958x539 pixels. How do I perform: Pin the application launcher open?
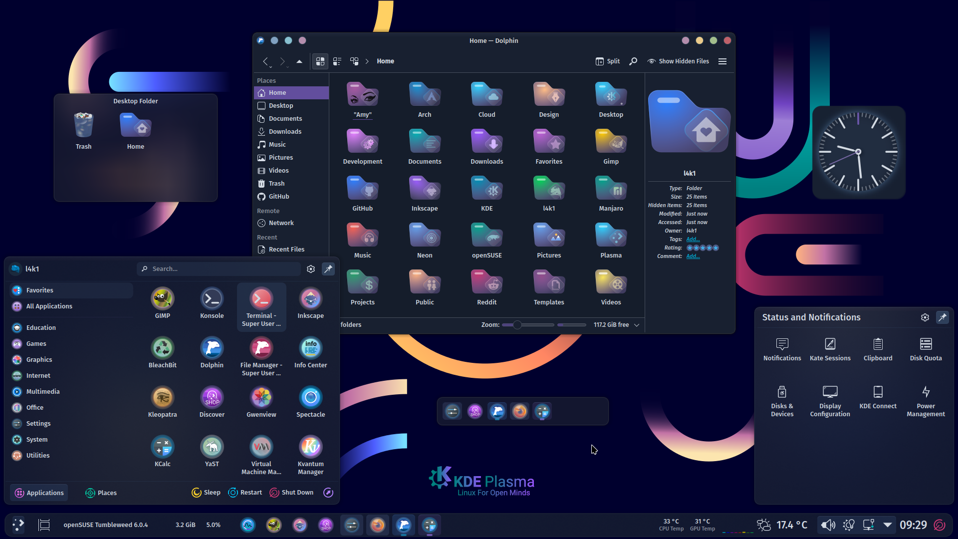pyautogui.click(x=328, y=269)
